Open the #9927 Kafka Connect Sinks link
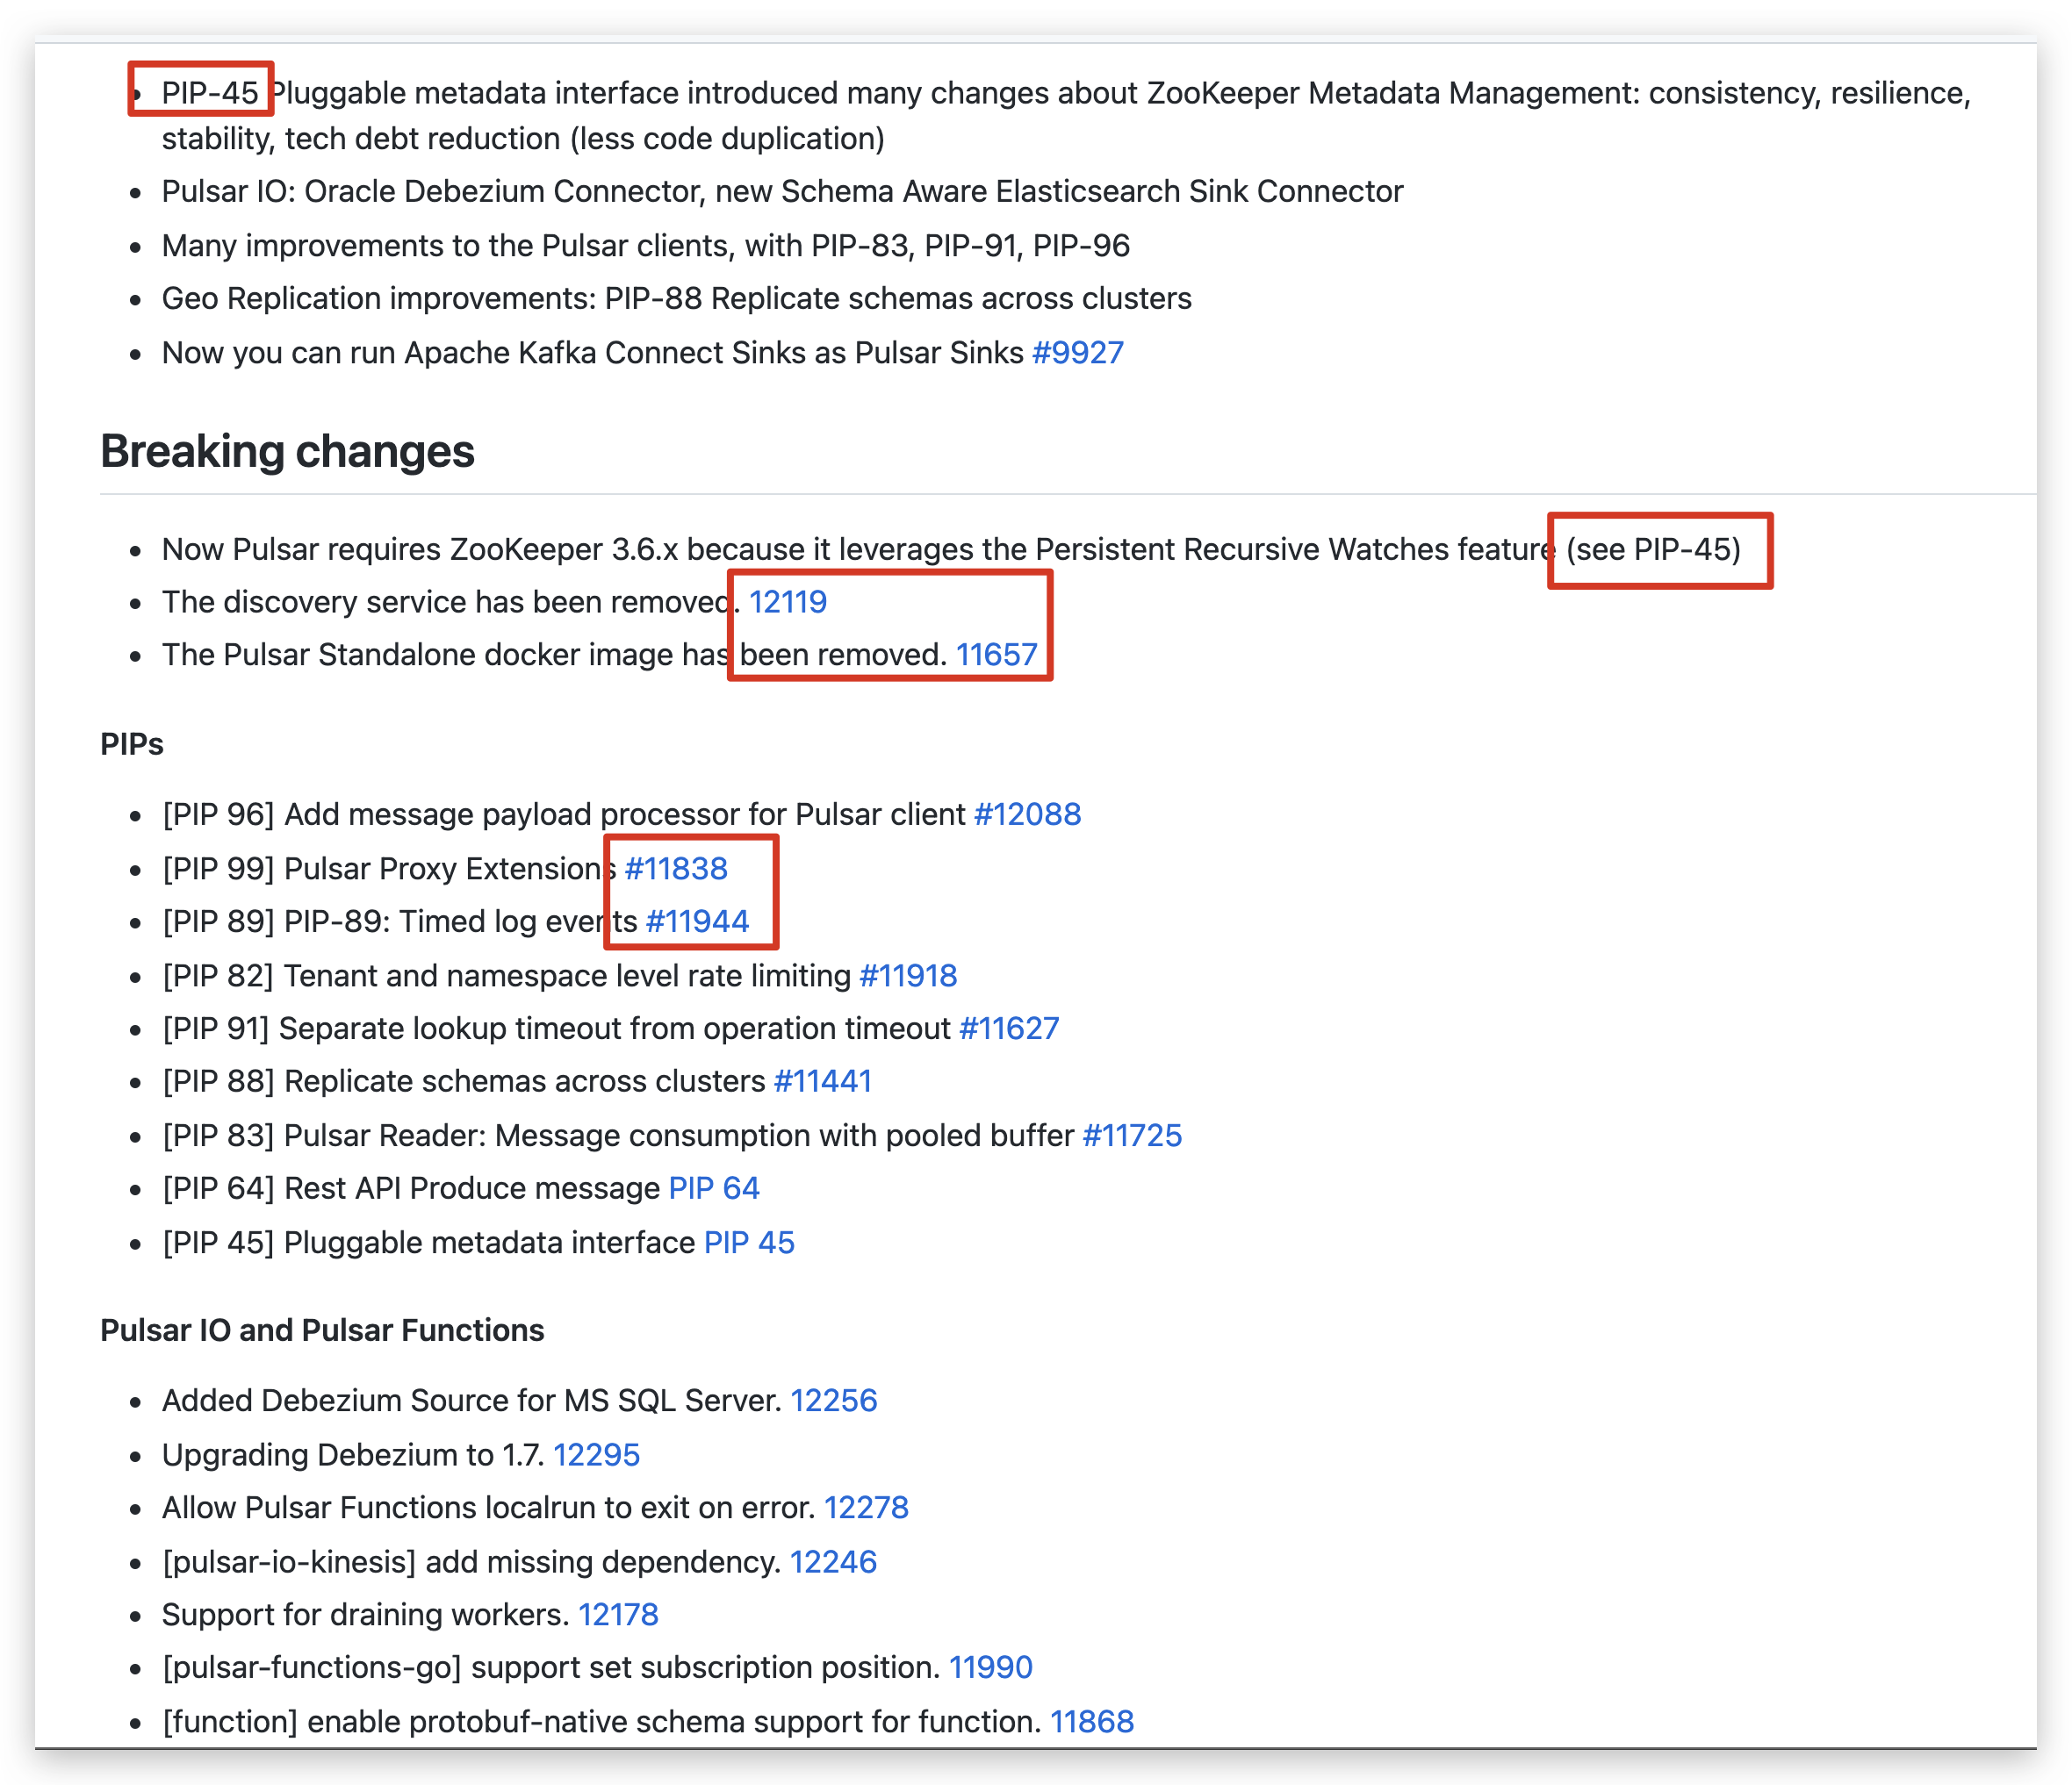 pyautogui.click(x=1077, y=353)
